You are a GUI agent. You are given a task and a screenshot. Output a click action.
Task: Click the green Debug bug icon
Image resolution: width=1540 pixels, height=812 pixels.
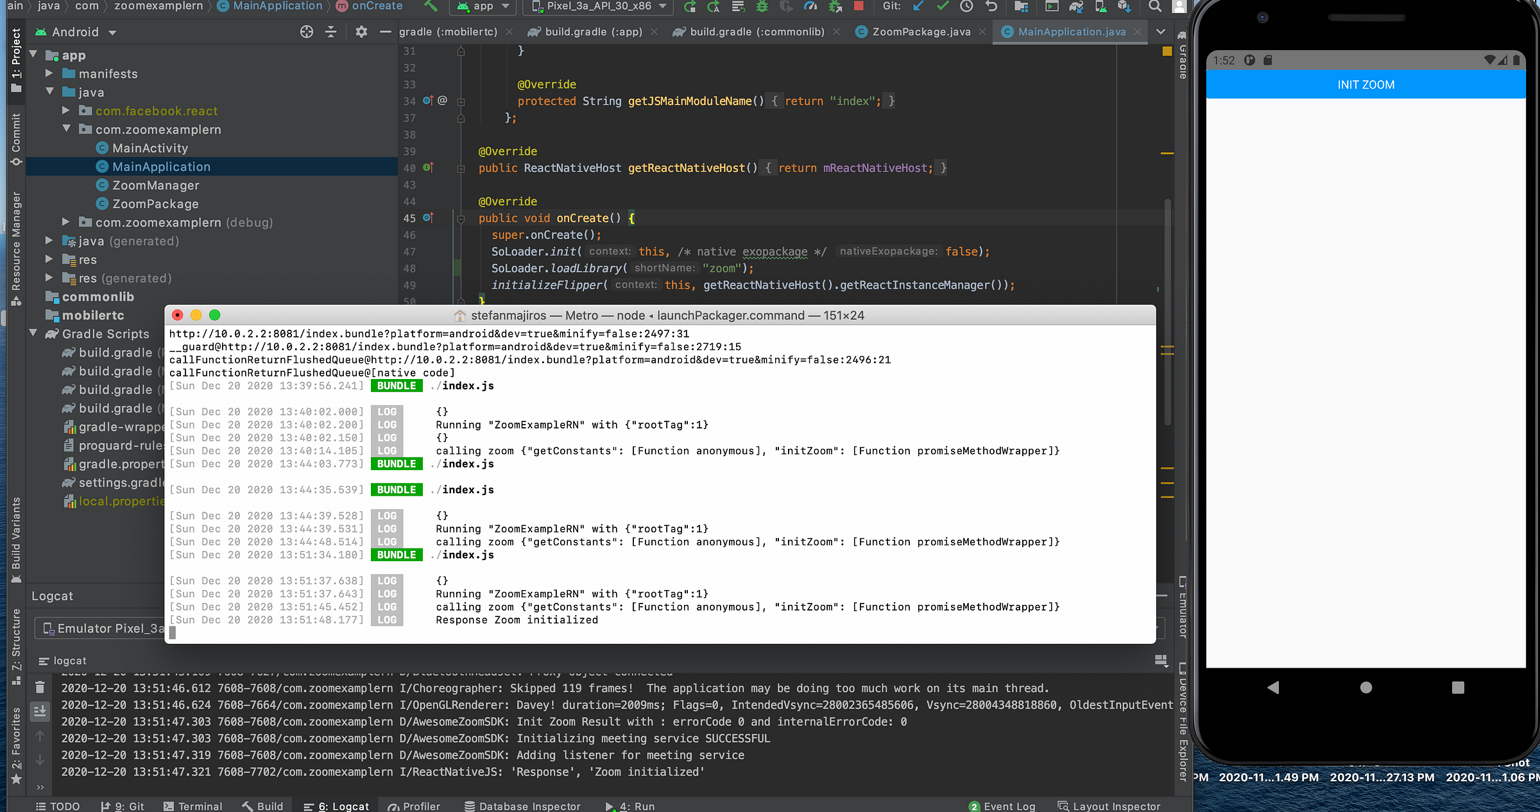point(762,6)
